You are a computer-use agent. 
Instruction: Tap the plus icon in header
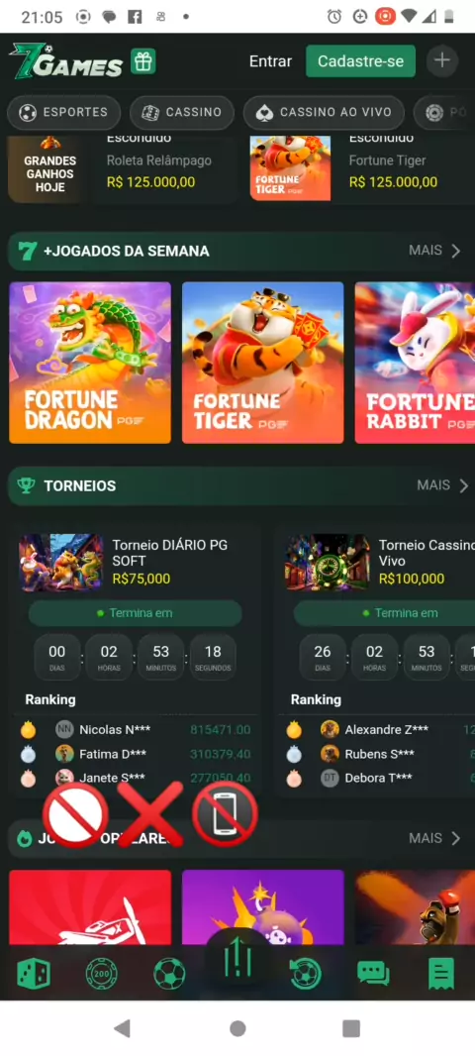442,61
